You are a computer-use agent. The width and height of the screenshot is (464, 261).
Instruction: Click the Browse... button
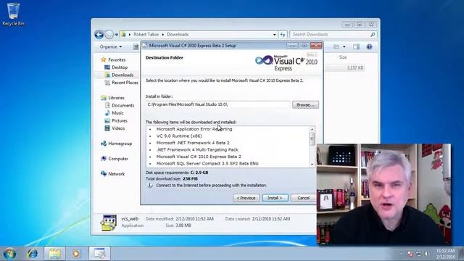305,104
